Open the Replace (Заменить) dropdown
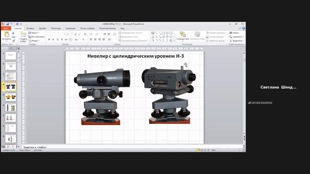 (x=237, y=37)
